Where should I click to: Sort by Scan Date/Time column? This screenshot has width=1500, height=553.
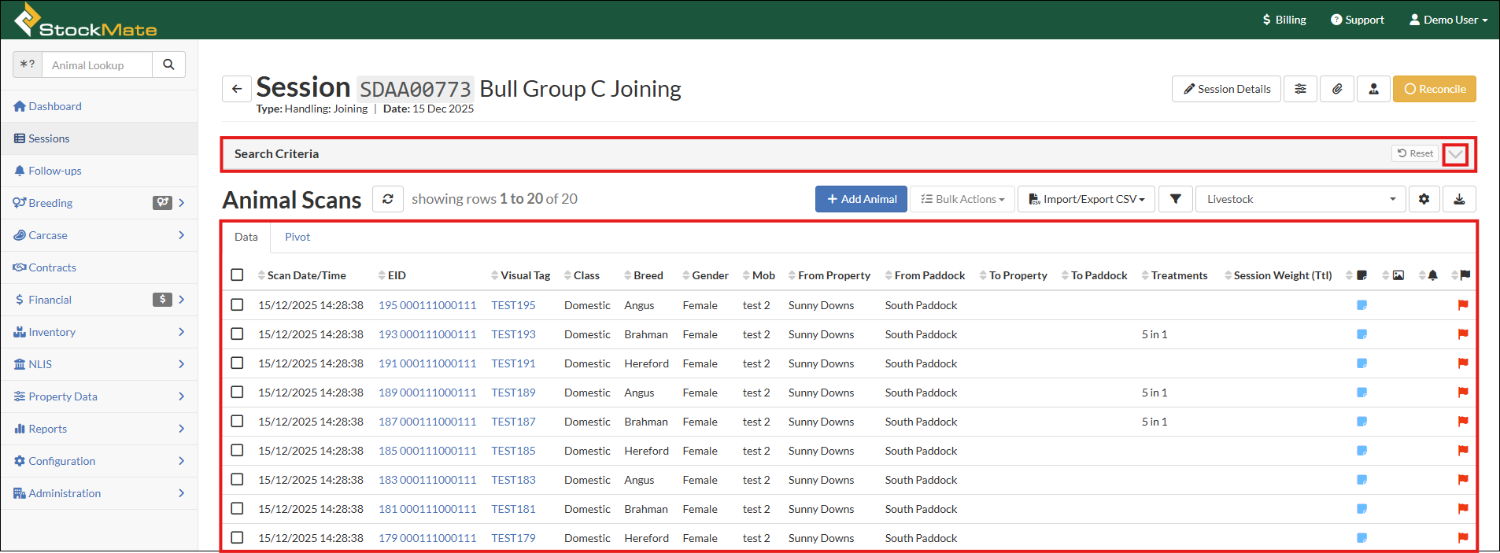302,275
